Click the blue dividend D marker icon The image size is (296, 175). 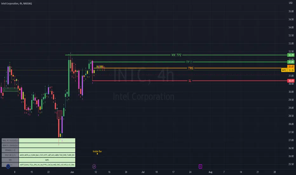pyautogui.click(x=8, y=166)
